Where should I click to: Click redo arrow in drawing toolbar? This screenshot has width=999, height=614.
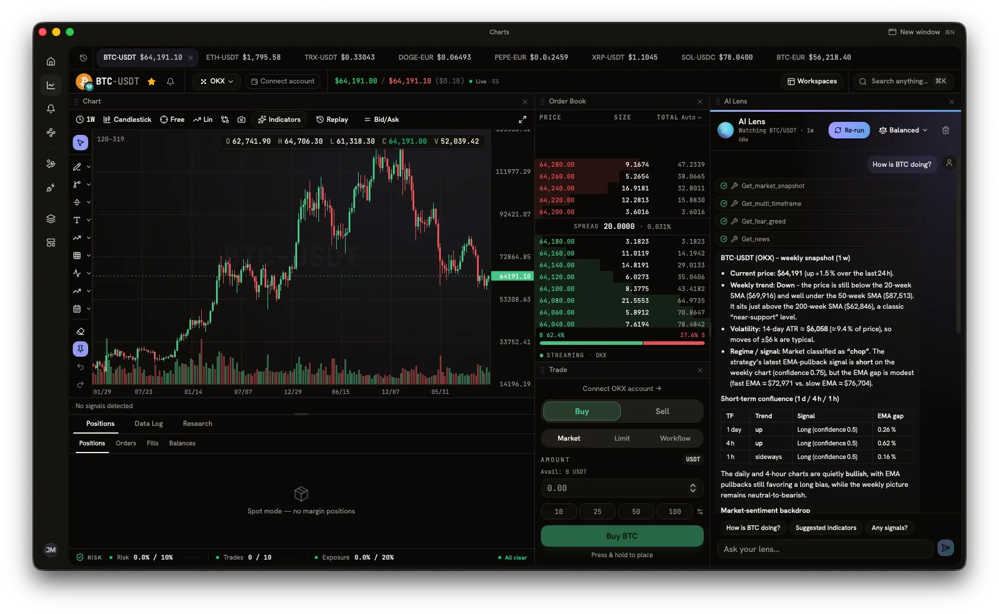[80, 384]
